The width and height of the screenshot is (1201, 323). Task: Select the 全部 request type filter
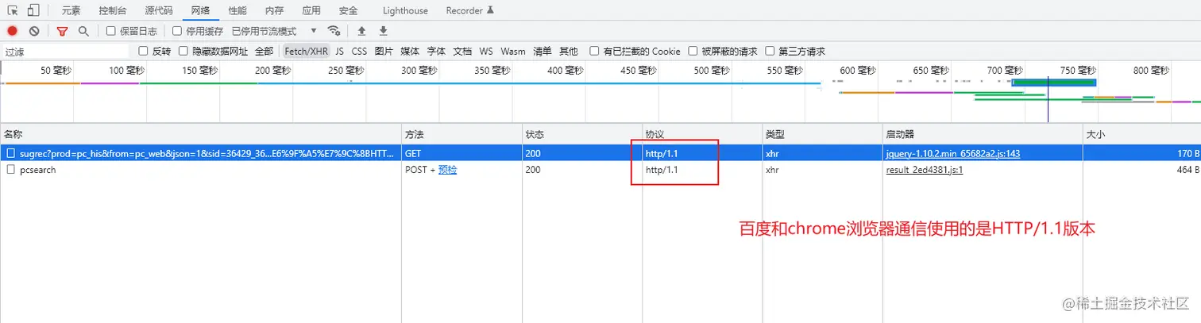pos(264,51)
